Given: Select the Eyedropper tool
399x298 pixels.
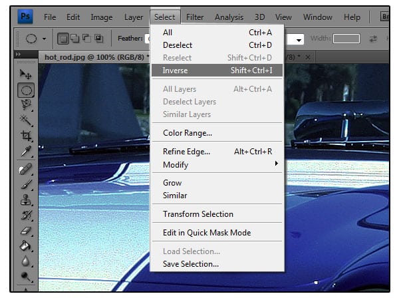Looking at the screenshot, I should tap(26, 151).
